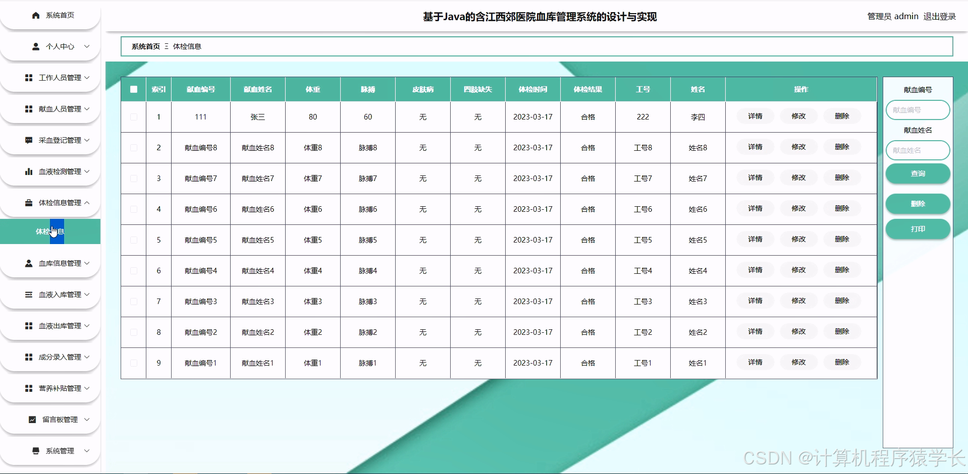Click the grid icon beside 成分录入管理
Image resolution: width=968 pixels, height=474 pixels.
[x=29, y=357]
